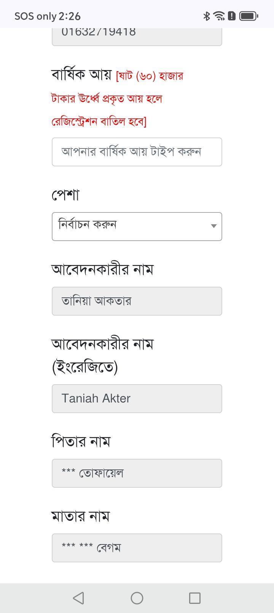Tap the Wi-Fi signal status icon
Viewport: 274px width, 613px height.
219,16
